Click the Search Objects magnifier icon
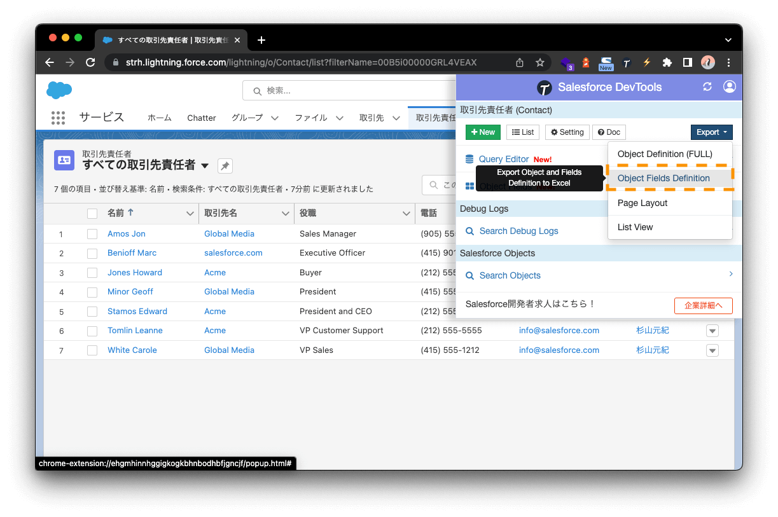The width and height of the screenshot is (778, 517). 469,275
